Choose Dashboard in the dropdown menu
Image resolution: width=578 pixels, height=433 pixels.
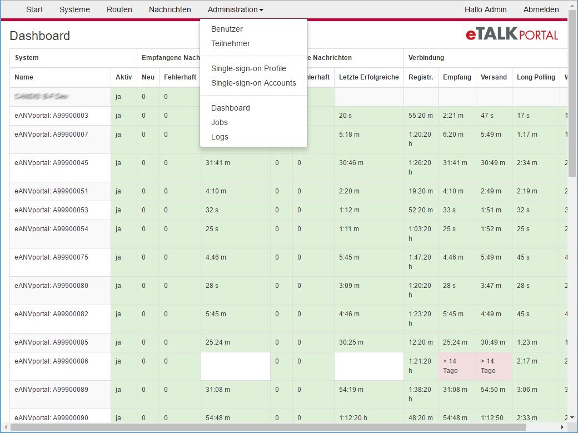pos(231,108)
